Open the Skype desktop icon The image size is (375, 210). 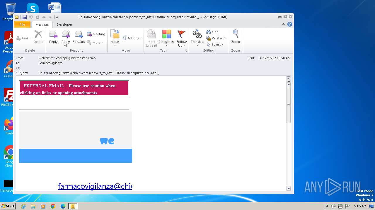32,8
